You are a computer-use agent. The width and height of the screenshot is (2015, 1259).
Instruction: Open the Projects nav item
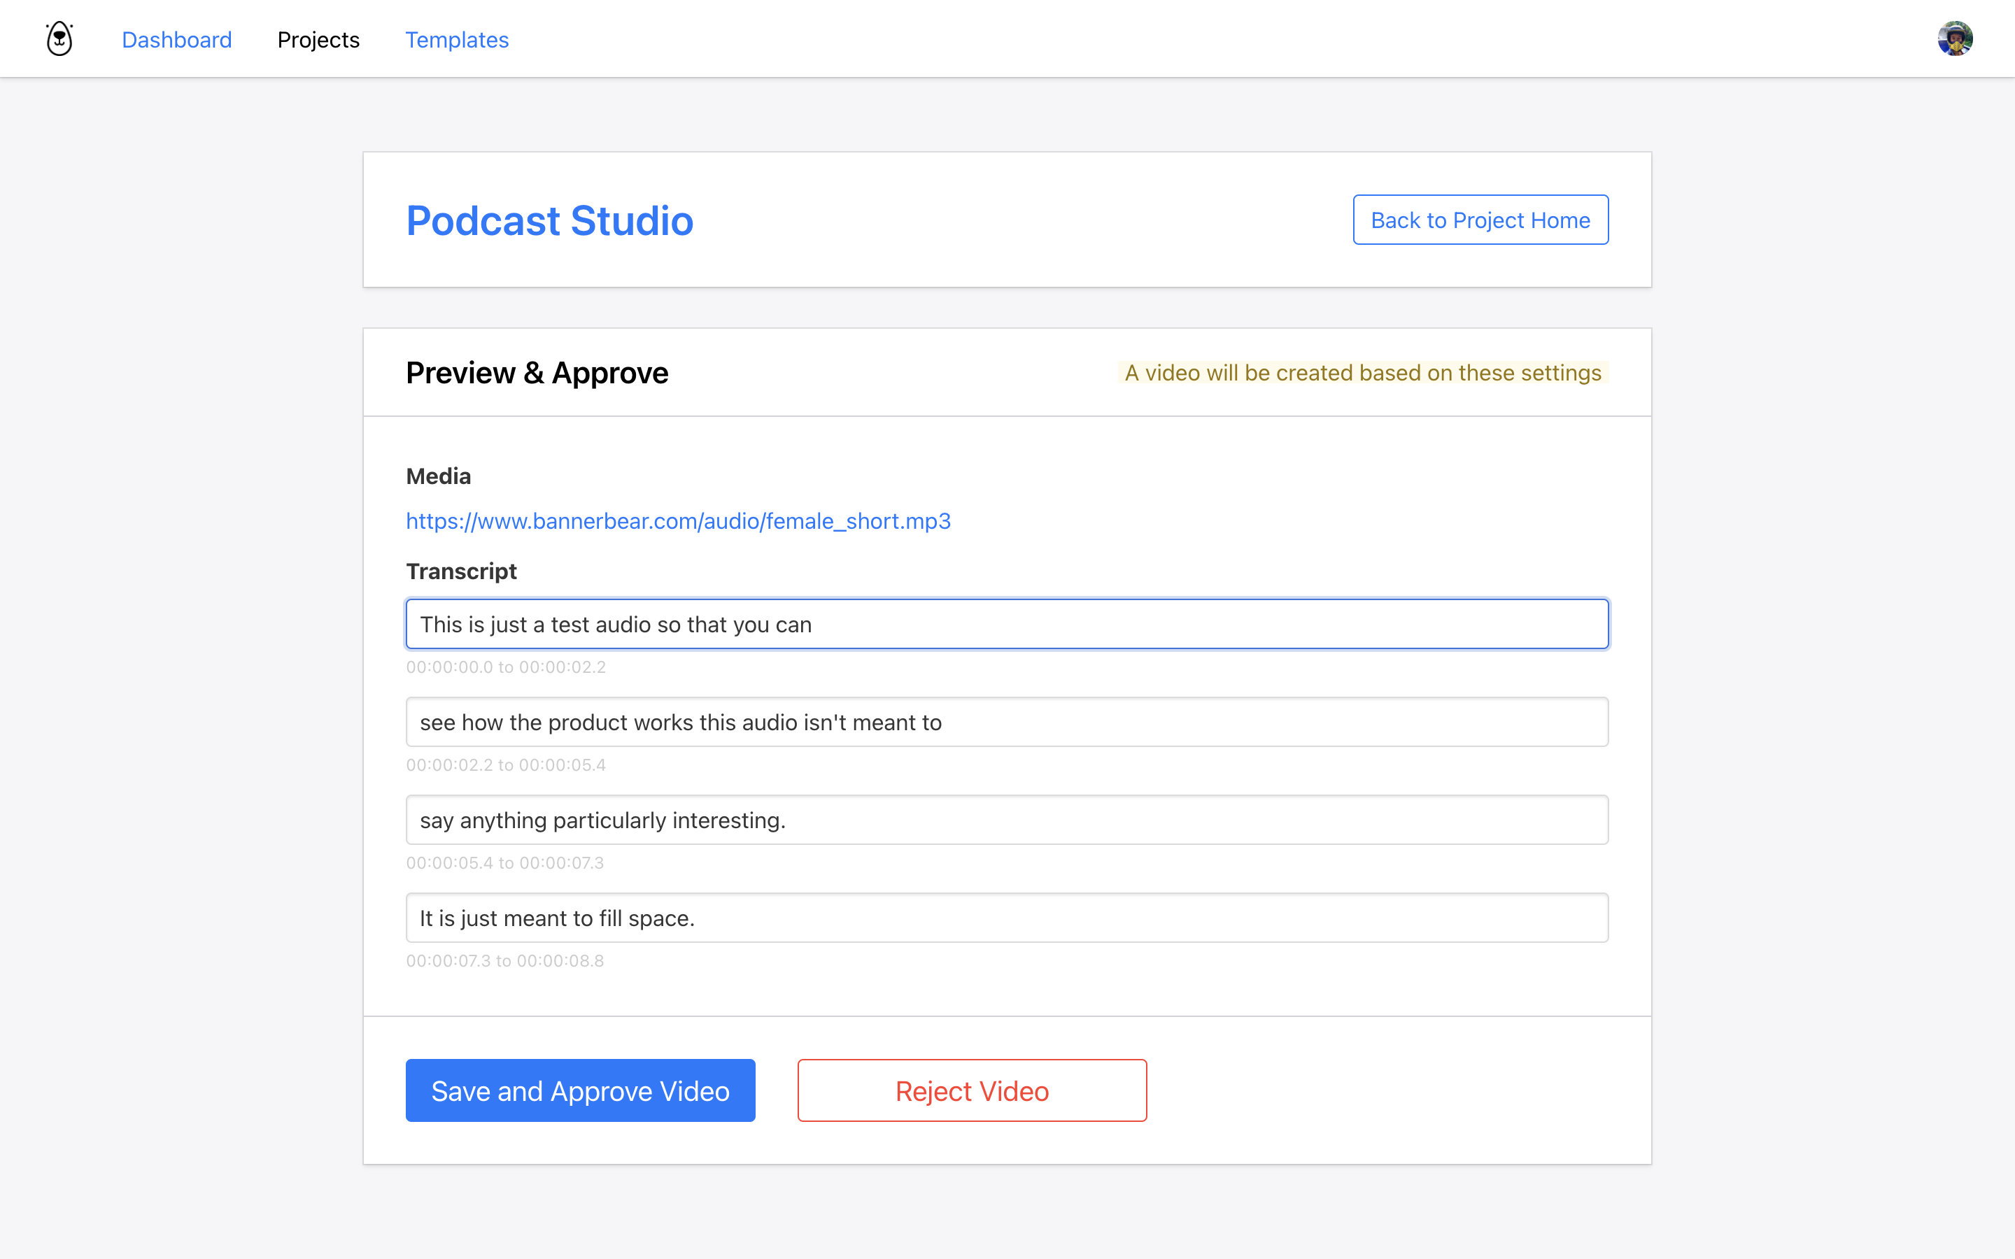[318, 40]
